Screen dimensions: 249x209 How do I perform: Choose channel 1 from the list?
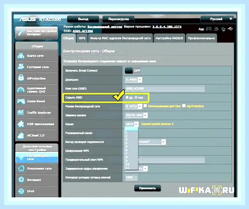(132, 132)
